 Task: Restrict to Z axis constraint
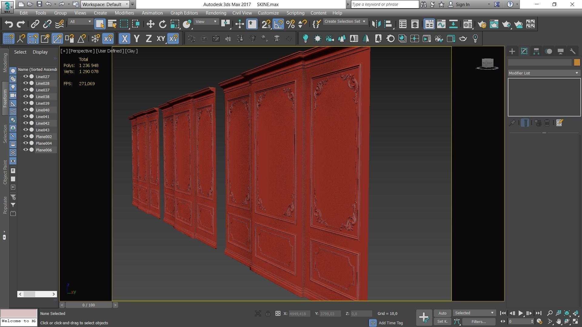[149, 39]
